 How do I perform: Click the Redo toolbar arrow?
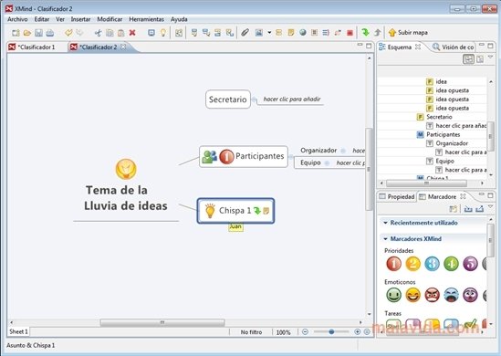coord(79,33)
